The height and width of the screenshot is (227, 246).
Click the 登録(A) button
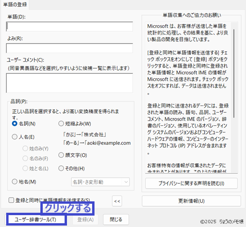[x=85, y=219]
